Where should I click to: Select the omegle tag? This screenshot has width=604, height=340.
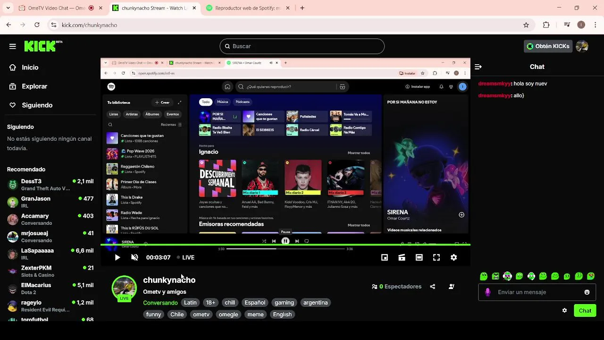pyautogui.click(x=228, y=314)
